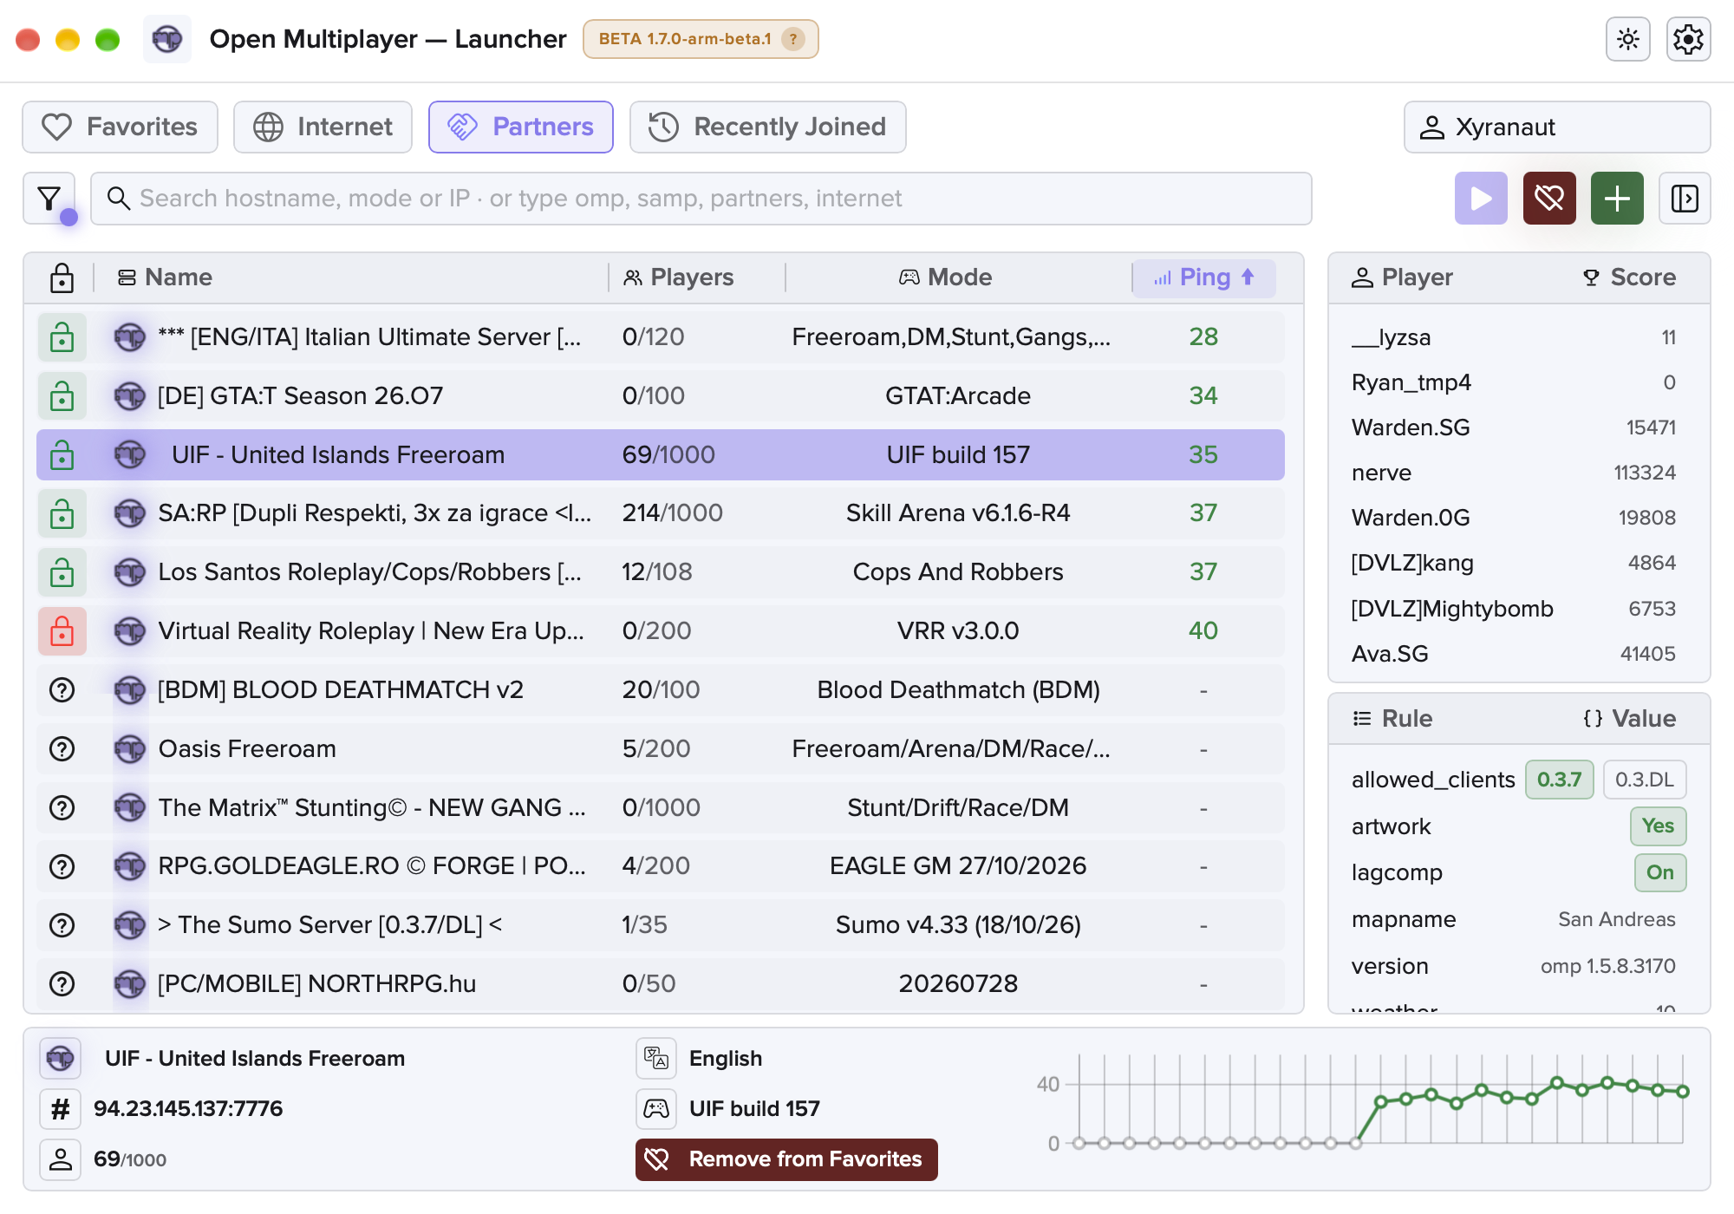Image resolution: width=1734 pixels, height=1214 pixels.
Task: Click the red remove-favorite heart icon
Action: click(x=1549, y=199)
